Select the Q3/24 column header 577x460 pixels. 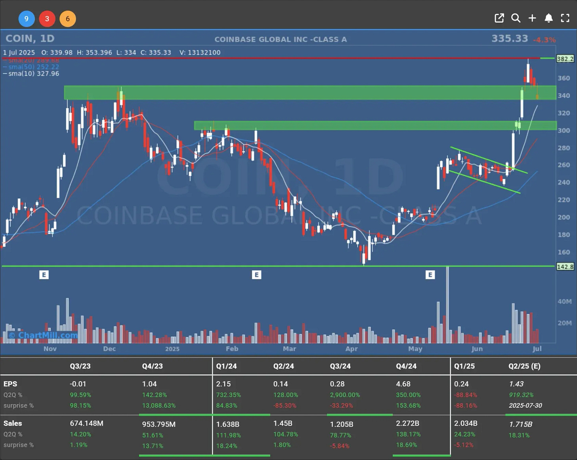(340, 366)
